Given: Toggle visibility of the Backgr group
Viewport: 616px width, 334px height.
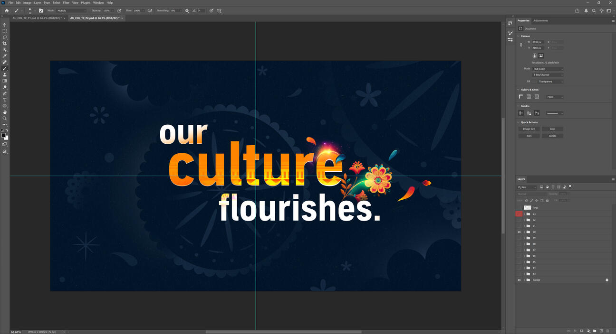Looking at the screenshot, I should pos(519,280).
